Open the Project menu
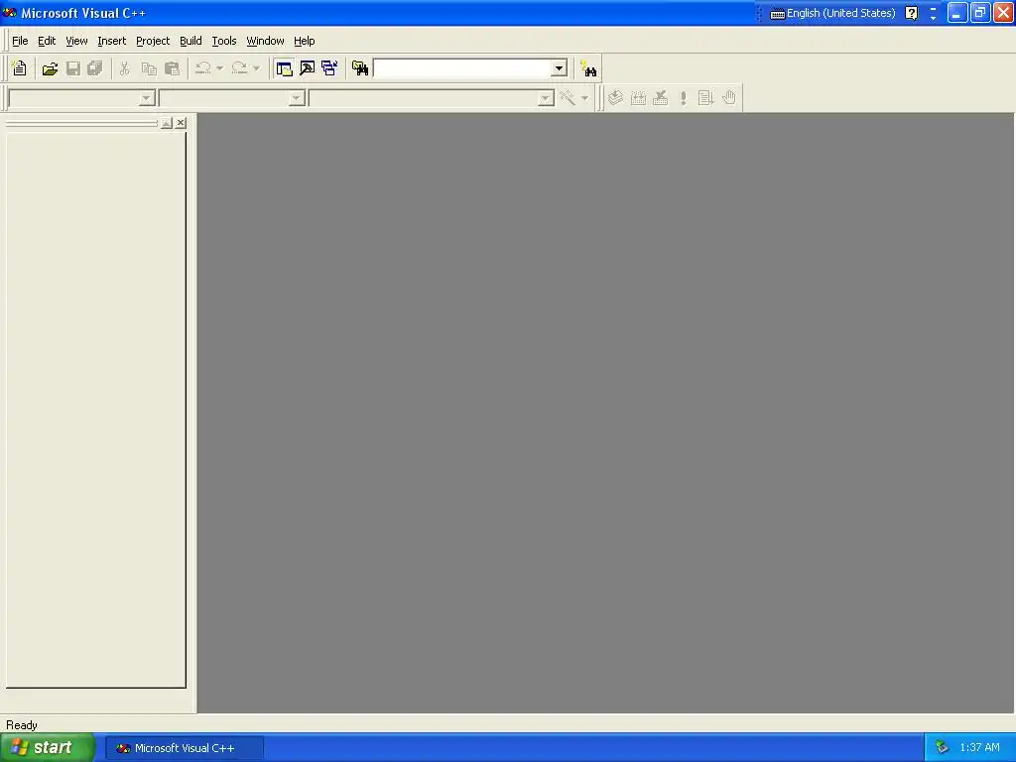 coord(153,41)
